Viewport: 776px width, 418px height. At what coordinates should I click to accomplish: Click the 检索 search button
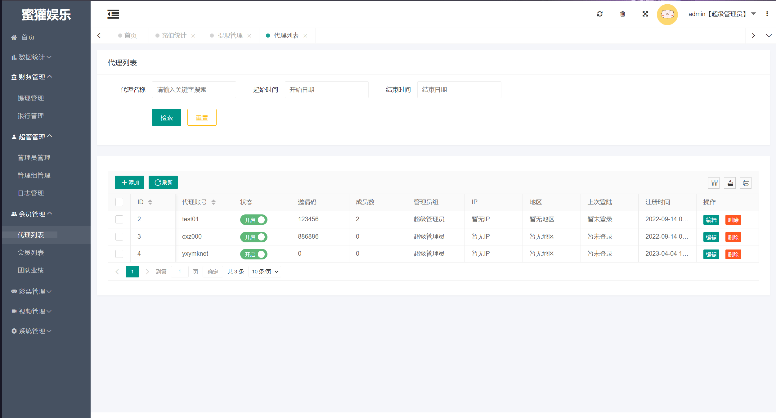pyautogui.click(x=166, y=117)
